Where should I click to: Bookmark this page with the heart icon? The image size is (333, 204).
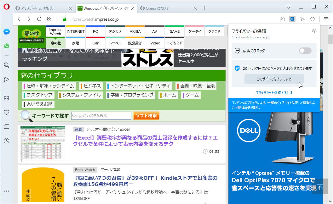[312, 19]
